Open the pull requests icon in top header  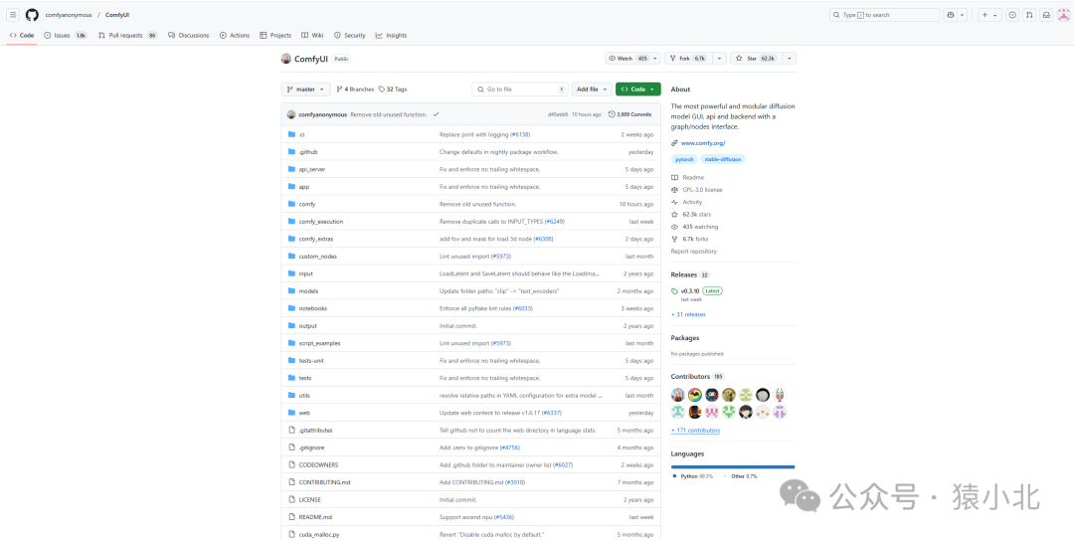[x=1029, y=14]
